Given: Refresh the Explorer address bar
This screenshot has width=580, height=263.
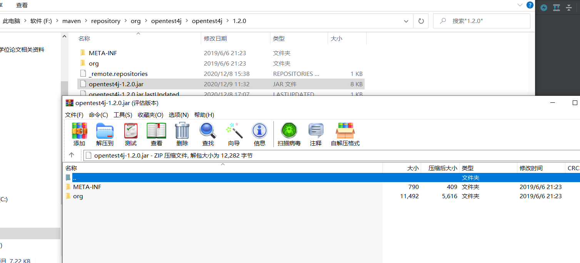Looking at the screenshot, I should (x=421, y=21).
